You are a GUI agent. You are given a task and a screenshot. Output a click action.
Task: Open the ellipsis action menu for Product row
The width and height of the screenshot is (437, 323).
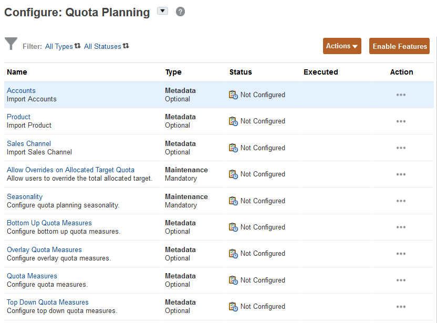coord(401,121)
